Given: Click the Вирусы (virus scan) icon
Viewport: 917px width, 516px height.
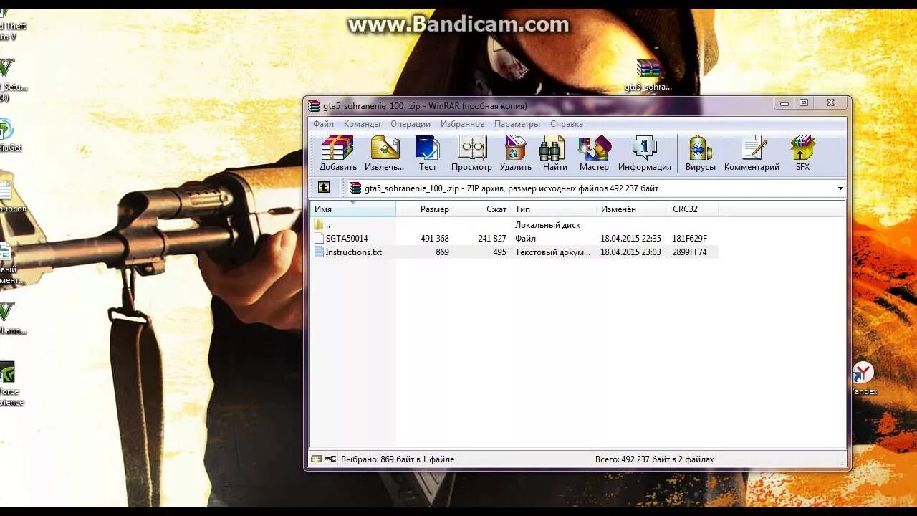Looking at the screenshot, I should 700,153.
